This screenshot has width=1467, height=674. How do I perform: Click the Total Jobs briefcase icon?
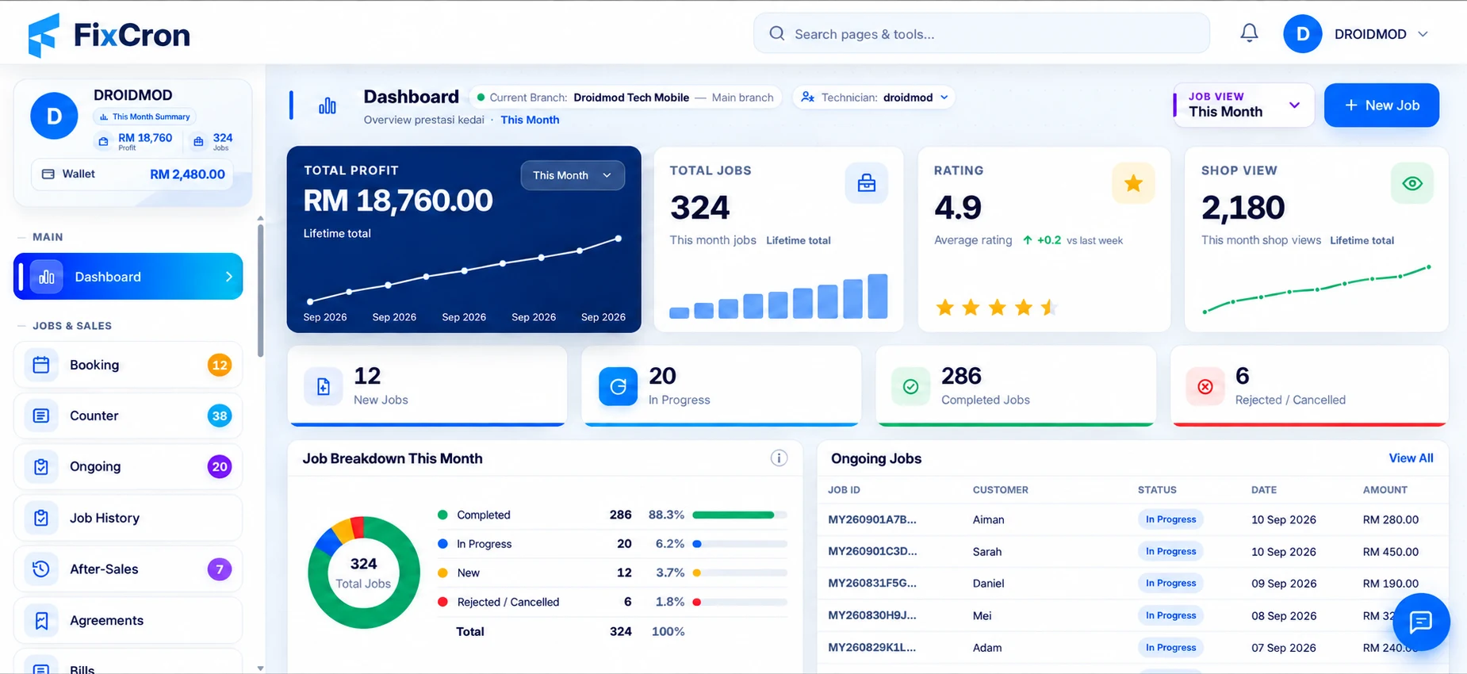867,183
